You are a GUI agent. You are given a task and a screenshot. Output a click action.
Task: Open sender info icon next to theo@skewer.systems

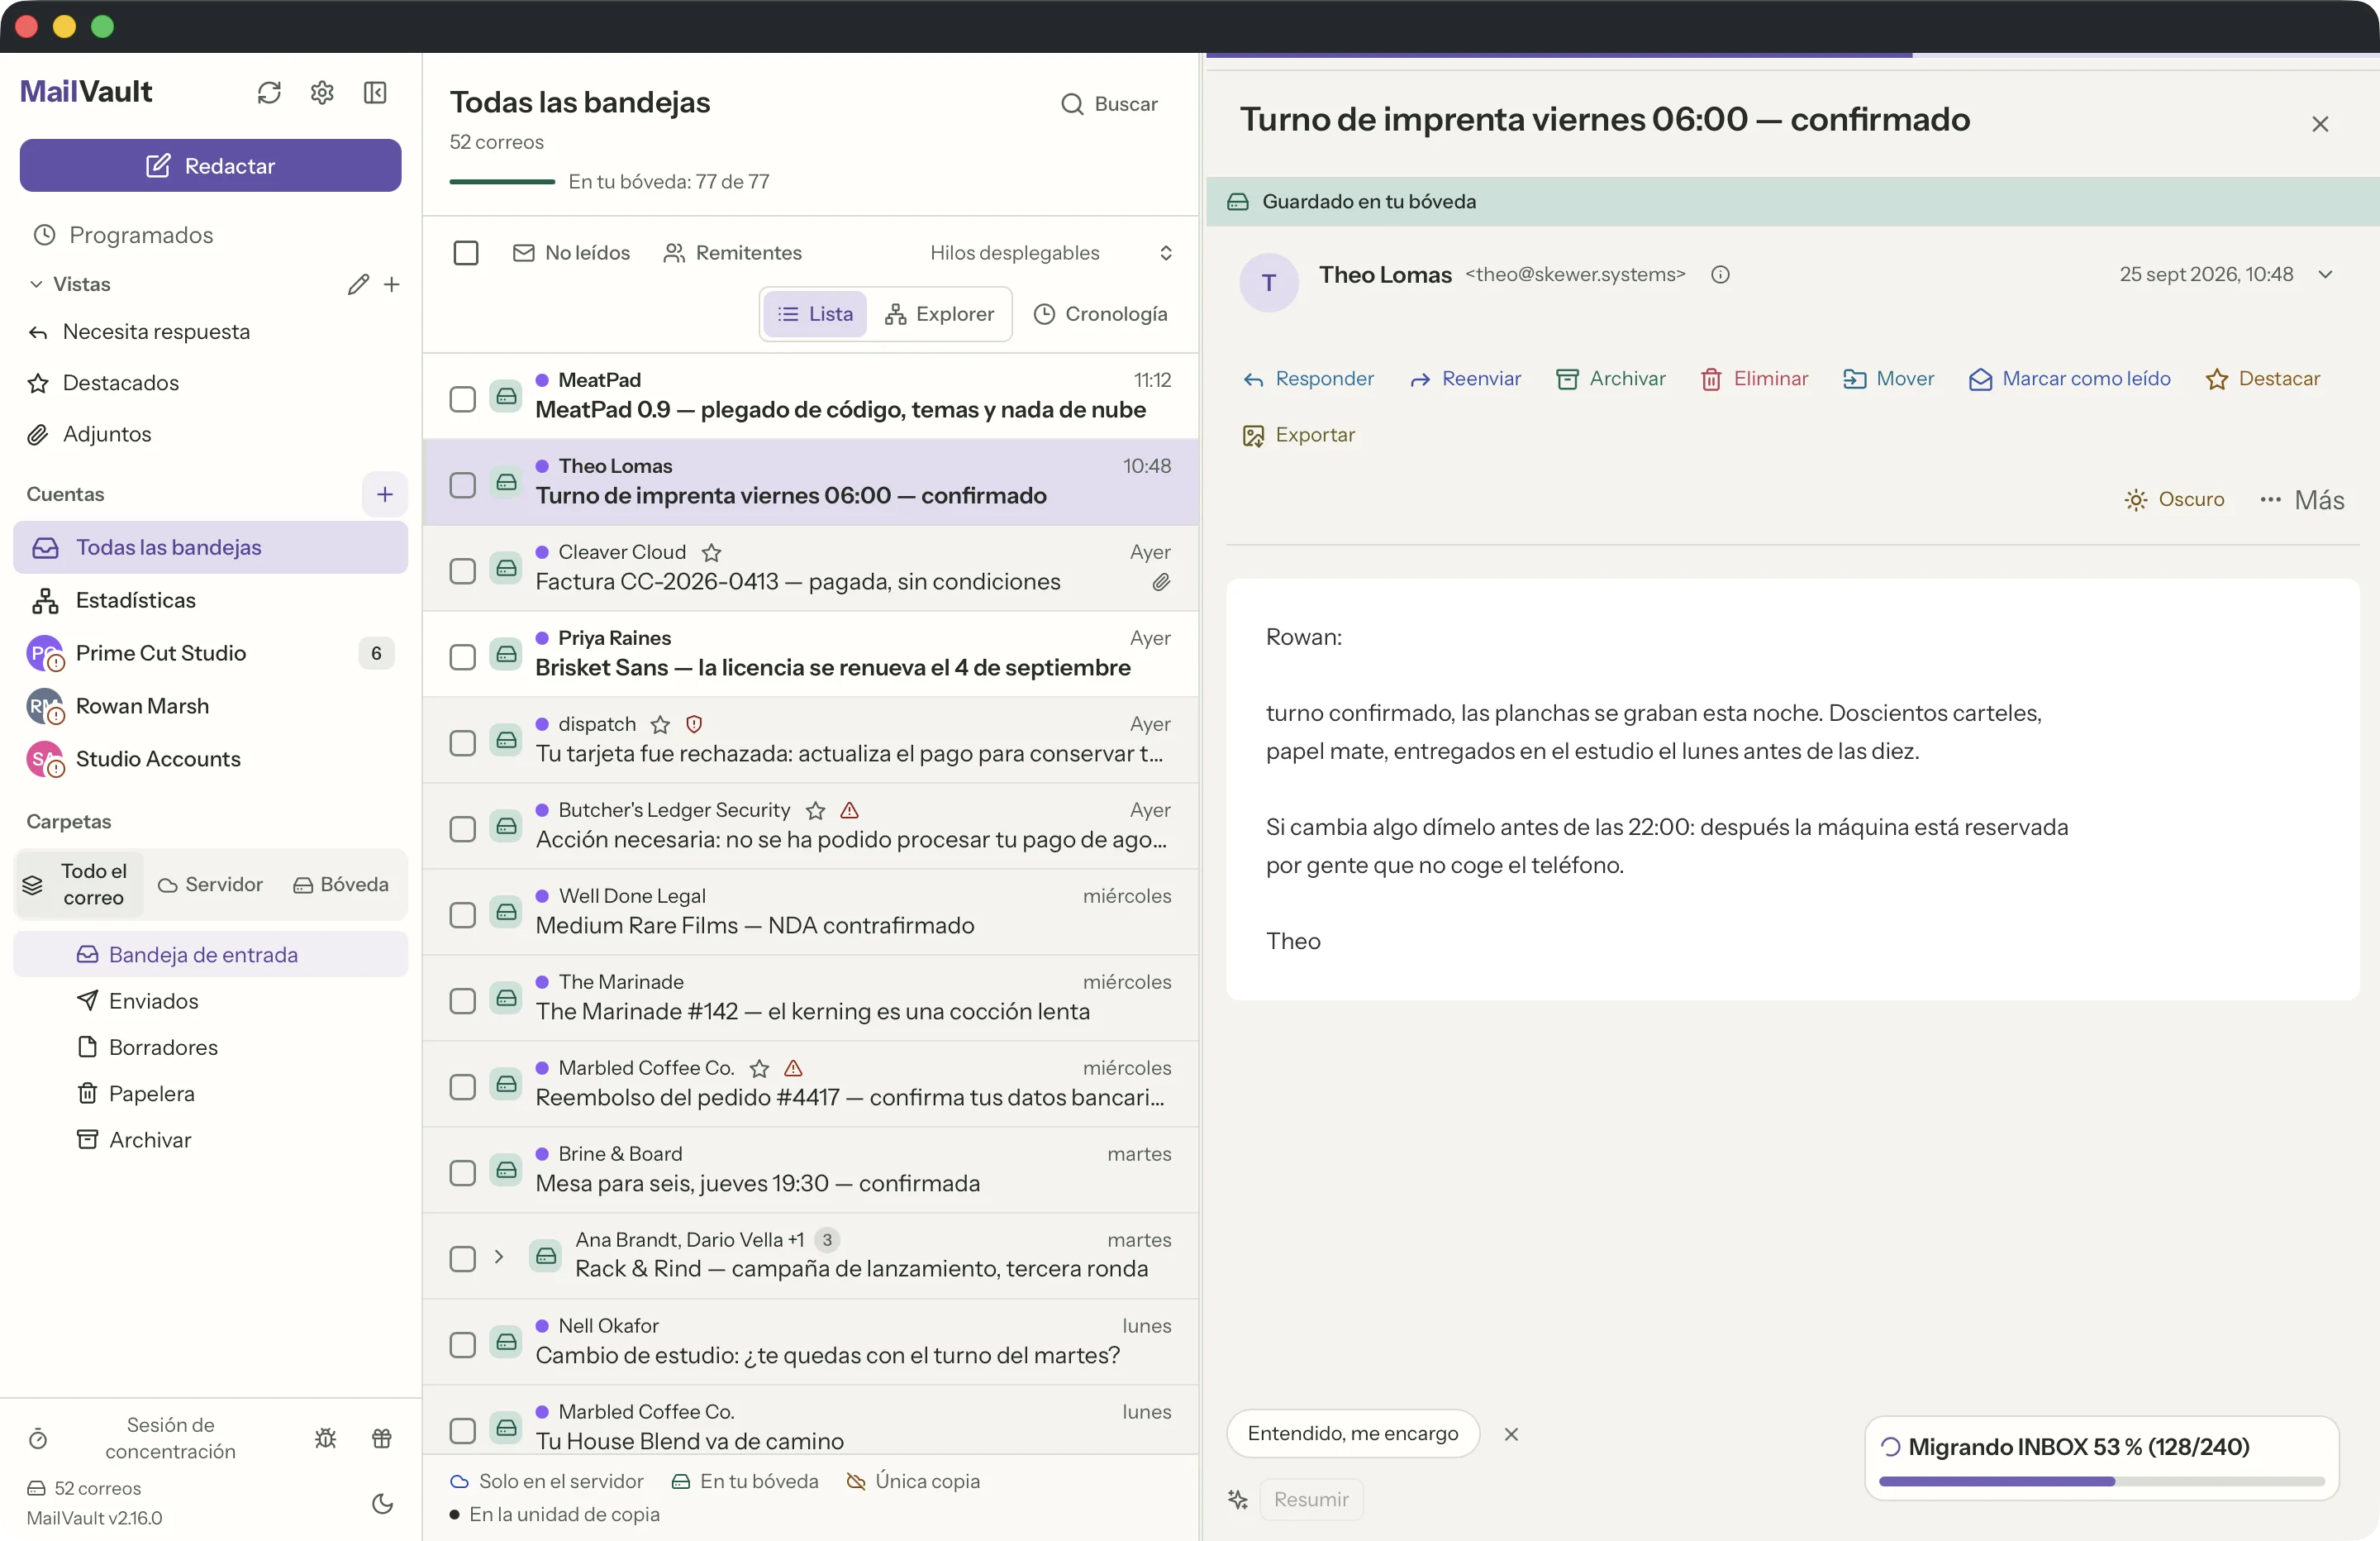pyautogui.click(x=1720, y=274)
